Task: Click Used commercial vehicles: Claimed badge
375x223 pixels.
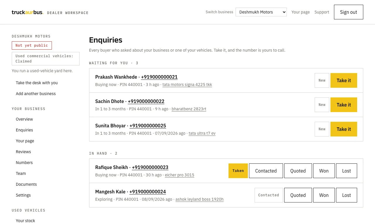Action: pos(46,59)
